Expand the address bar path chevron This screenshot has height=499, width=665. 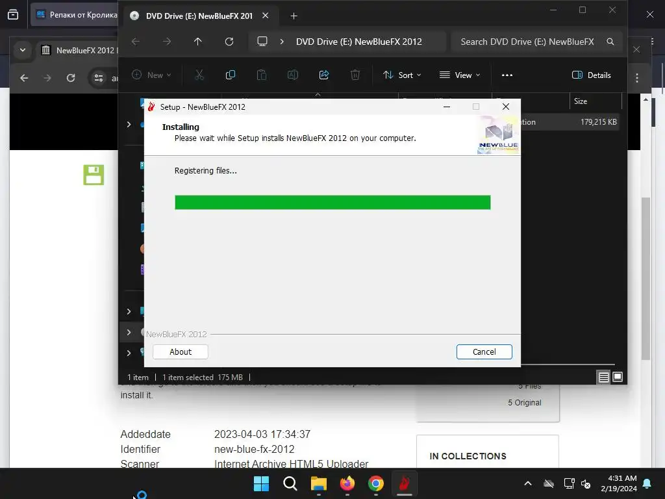point(282,42)
